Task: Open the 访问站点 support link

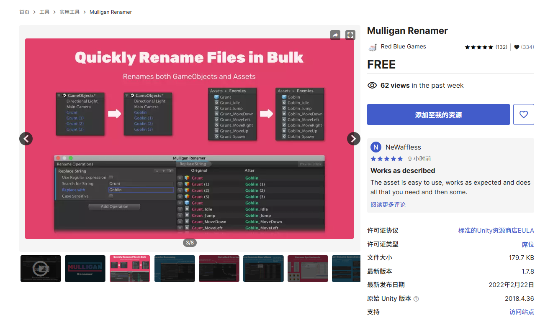Action: point(522,312)
